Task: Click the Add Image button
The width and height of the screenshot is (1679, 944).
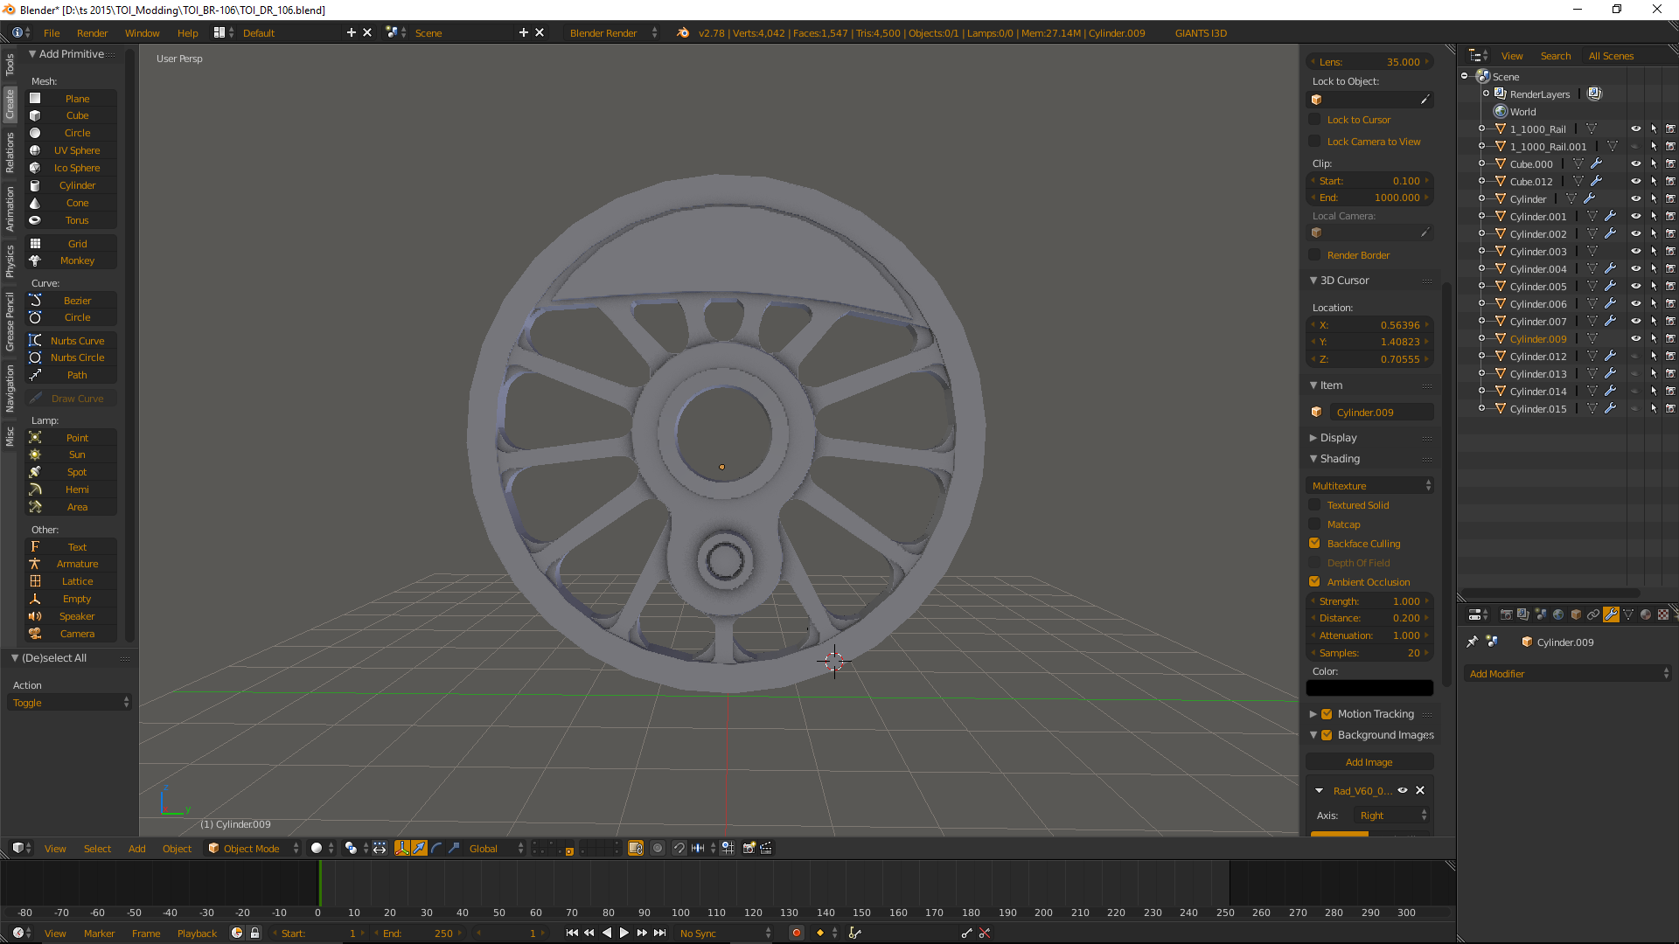Action: [x=1369, y=762]
